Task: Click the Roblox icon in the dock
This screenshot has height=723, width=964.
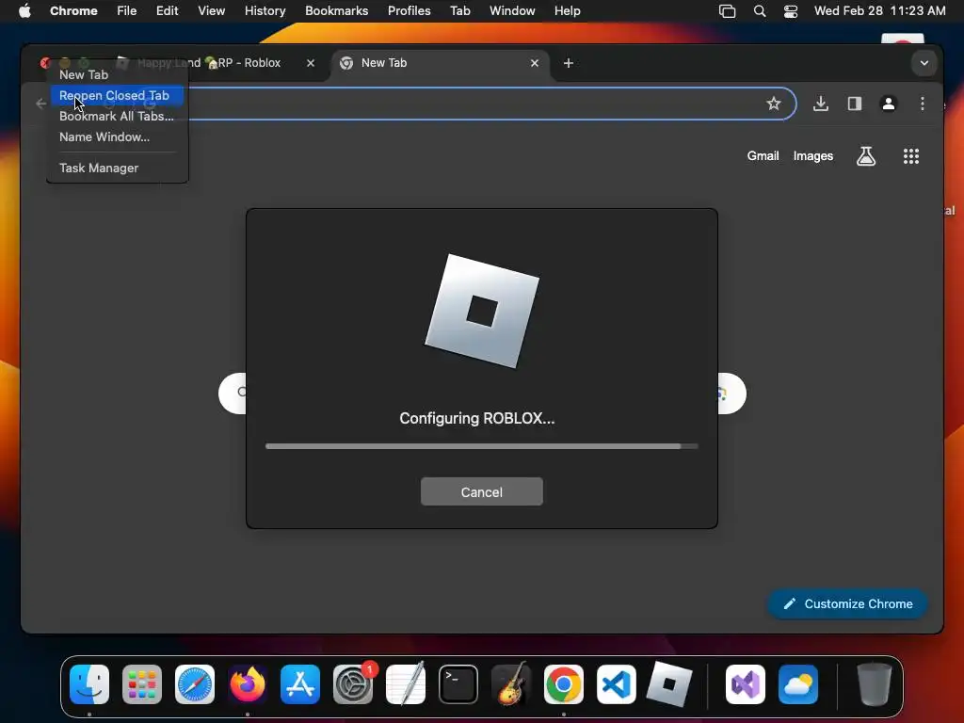Action: (x=669, y=684)
